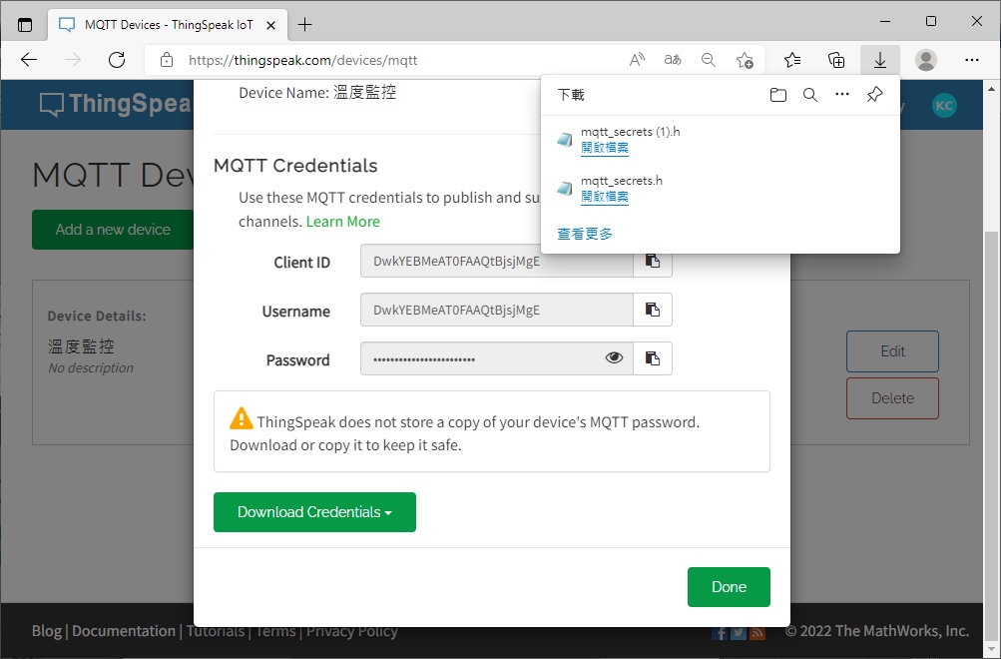Viewport: 1001px width, 659px height.
Task: Go back to previous page
Action: pos(29,60)
